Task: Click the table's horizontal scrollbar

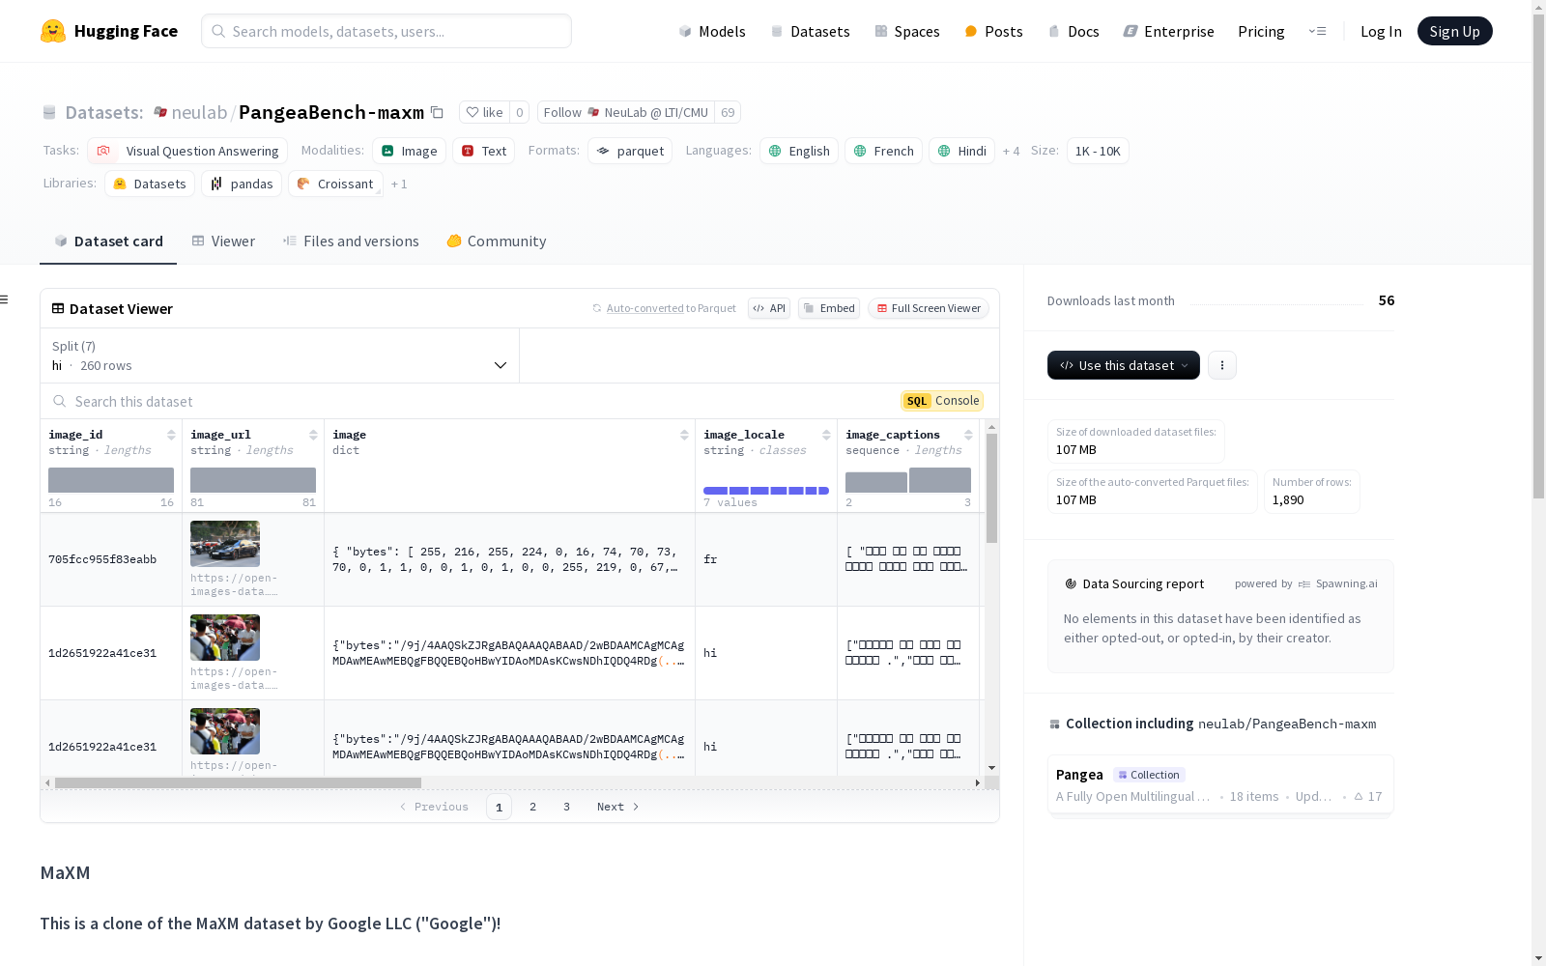Action: (x=238, y=782)
